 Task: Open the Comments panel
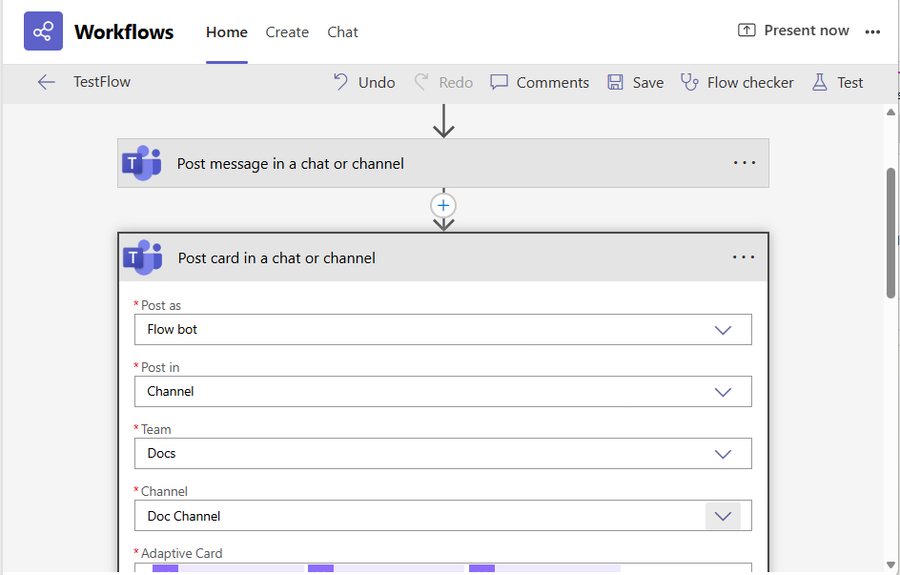540,83
